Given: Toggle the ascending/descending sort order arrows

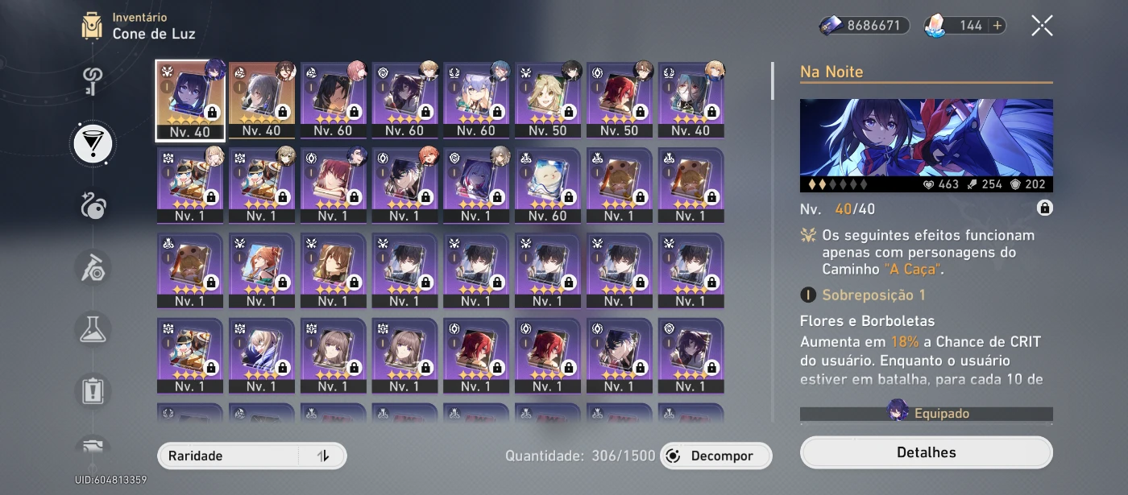Looking at the screenshot, I should [x=323, y=456].
